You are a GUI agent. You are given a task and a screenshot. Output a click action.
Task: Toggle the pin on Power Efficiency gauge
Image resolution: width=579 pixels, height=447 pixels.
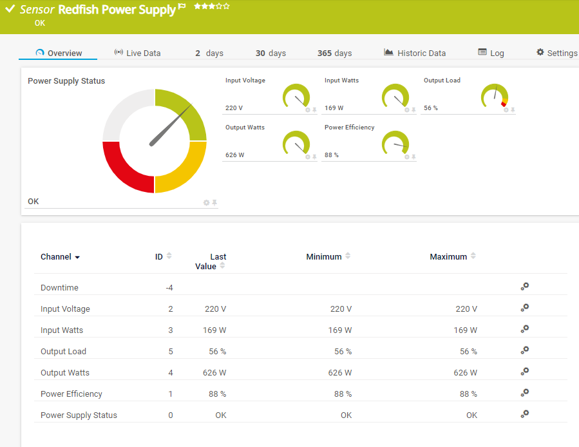413,157
